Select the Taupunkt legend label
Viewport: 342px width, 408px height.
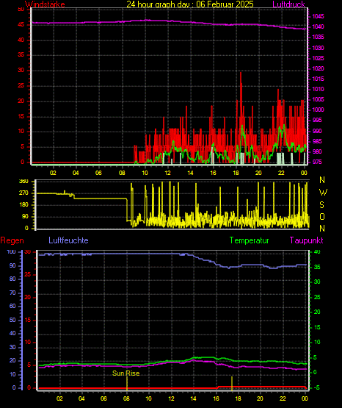pyautogui.click(x=307, y=240)
